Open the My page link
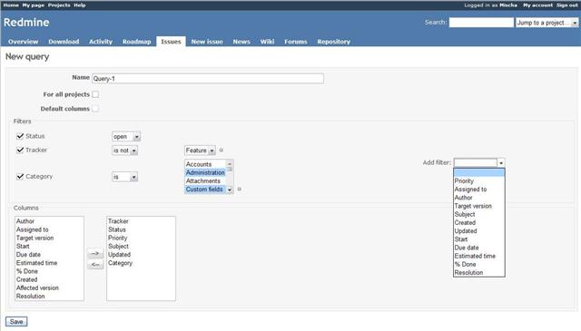 (34, 5)
